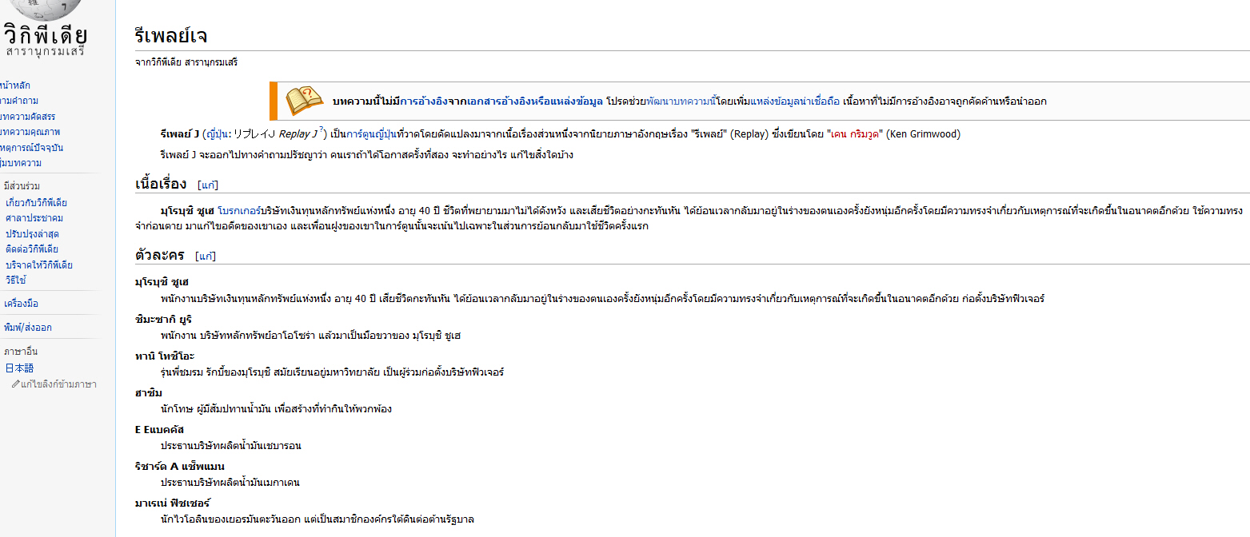This screenshot has width=1250, height=537.
Task: Click the pencil icon beside แก้ไขลิงก์ข้ามภาษา
Action: click(15, 384)
